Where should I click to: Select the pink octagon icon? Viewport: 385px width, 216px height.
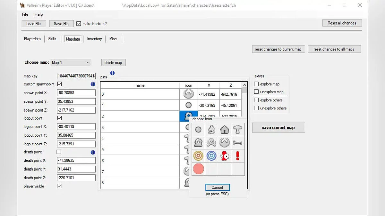point(198,169)
